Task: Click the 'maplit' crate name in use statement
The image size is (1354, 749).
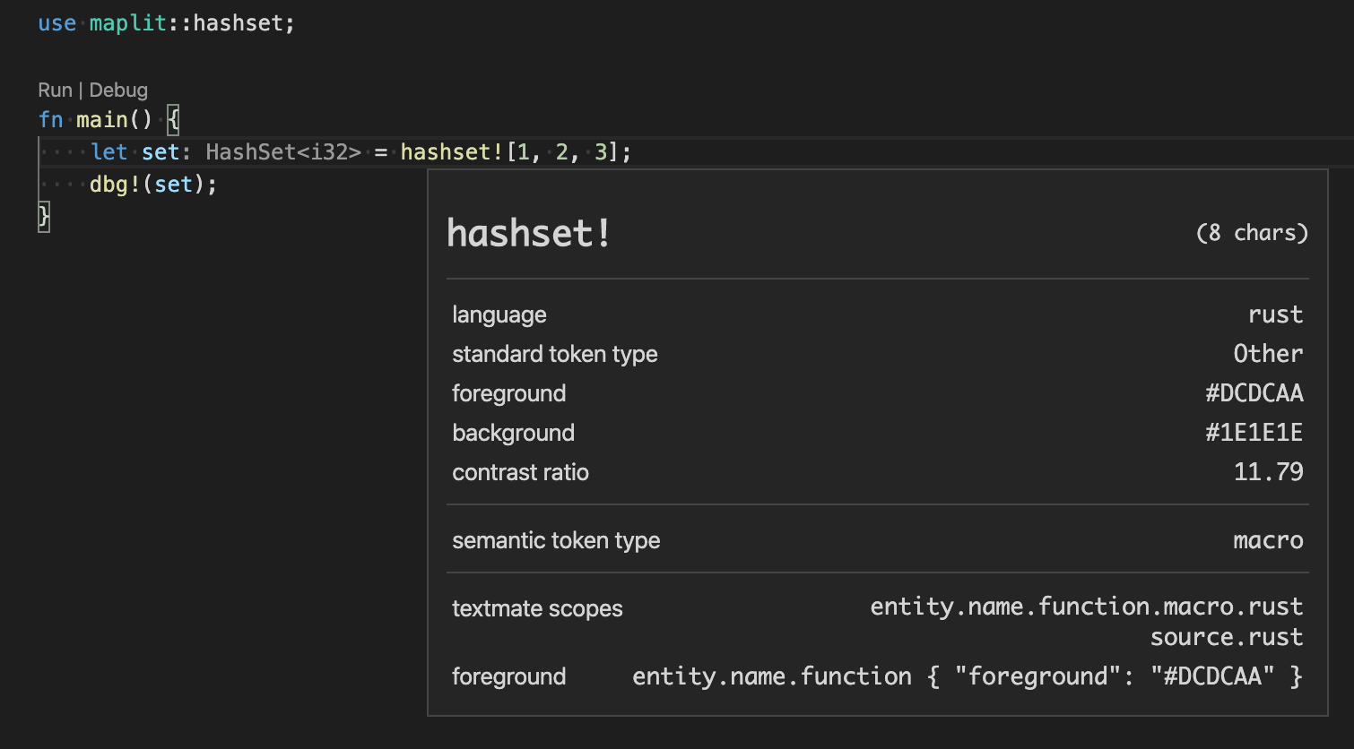Action: click(x=127, y=23)
